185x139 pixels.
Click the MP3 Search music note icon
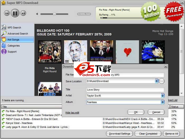(x=4, y=27)
